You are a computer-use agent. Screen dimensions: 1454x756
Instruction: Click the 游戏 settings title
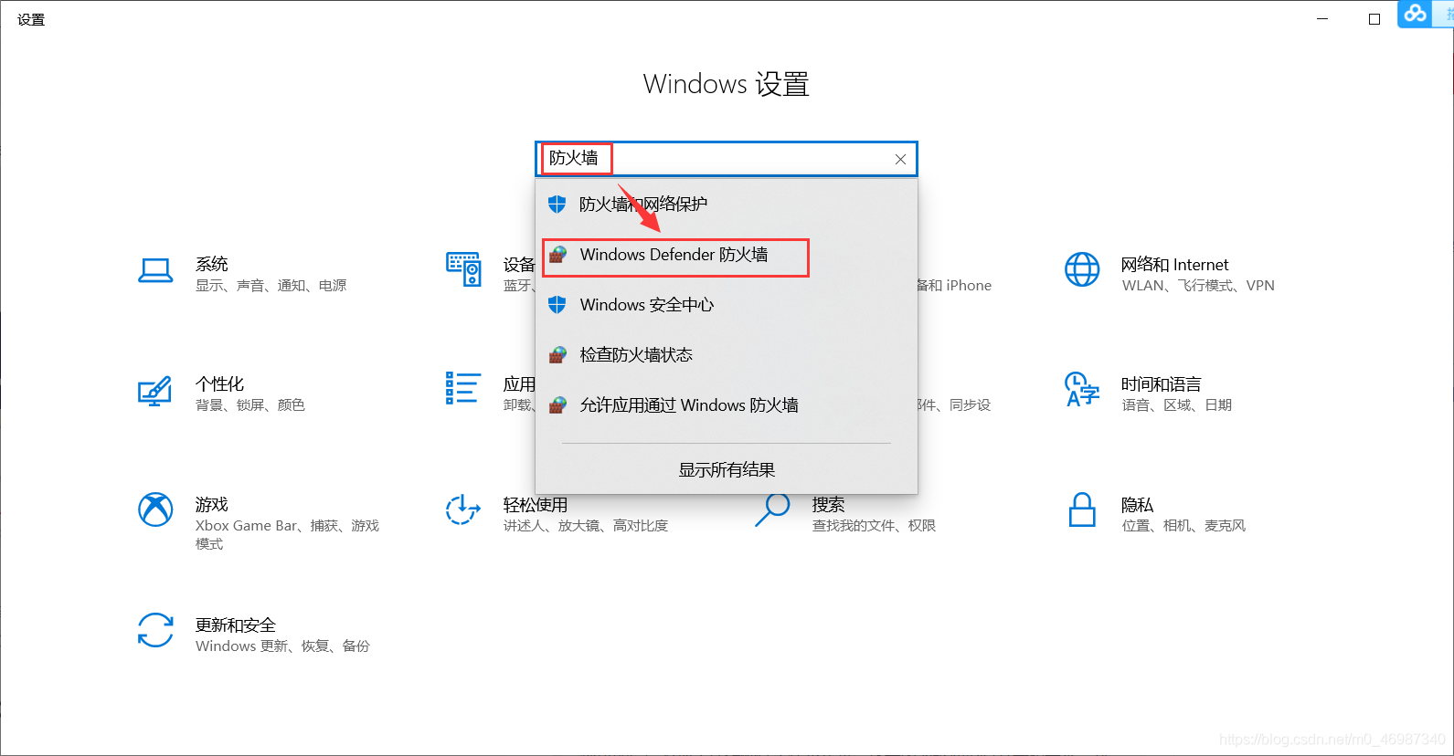(211, 504)
